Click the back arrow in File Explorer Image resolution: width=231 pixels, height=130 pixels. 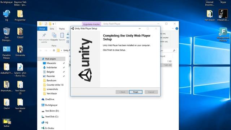point(41,51)
